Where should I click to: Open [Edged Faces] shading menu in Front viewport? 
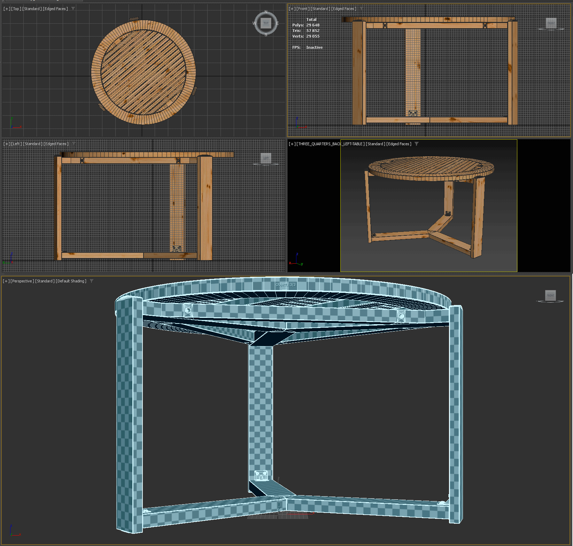pyautogui.click(x=344, y=9)
